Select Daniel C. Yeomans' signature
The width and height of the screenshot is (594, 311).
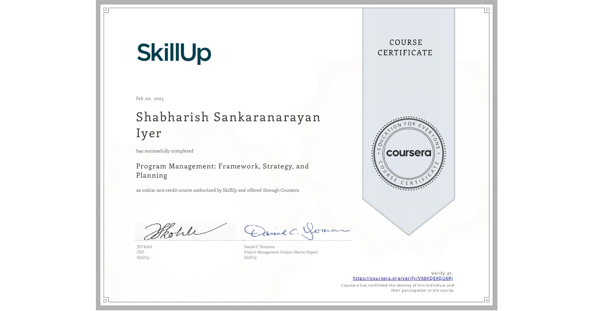(298, 230)
